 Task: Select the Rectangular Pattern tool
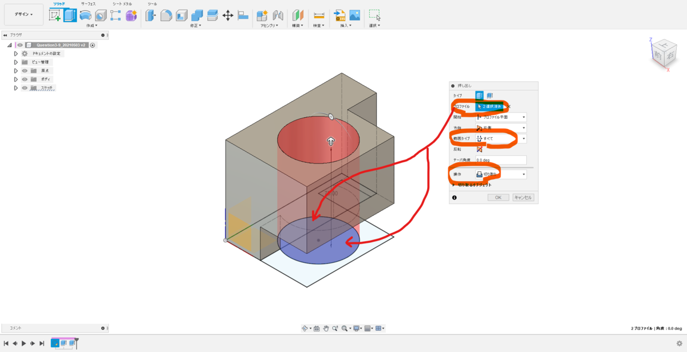116,15
